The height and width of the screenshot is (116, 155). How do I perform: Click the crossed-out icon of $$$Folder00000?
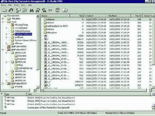click(x=9, y=46)
